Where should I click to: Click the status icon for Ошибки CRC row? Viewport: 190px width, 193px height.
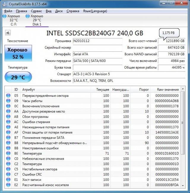tap(8, 174)
